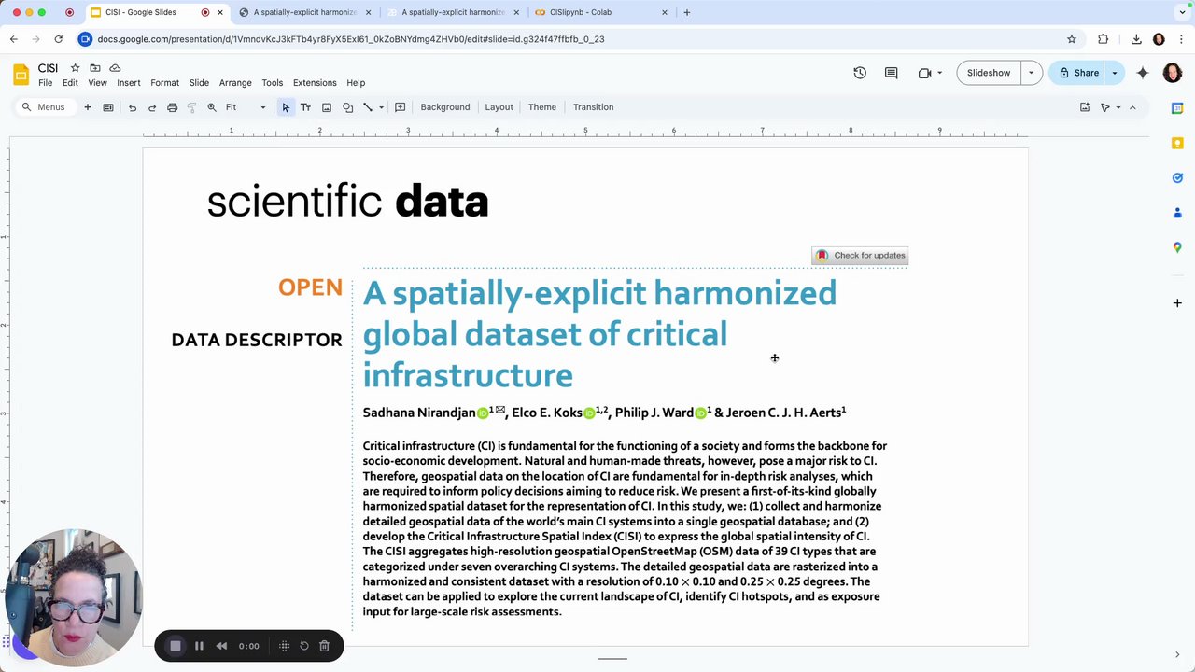Open the browser tab list chevron
Image resolution: width=1195 pixels, height=672 pixels.
pos(1182,12)
